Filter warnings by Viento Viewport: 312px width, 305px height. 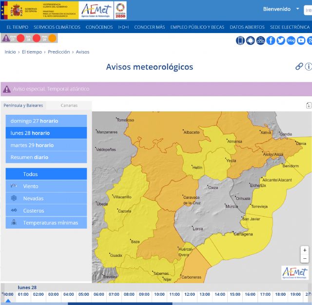click(x=46, y=186)
